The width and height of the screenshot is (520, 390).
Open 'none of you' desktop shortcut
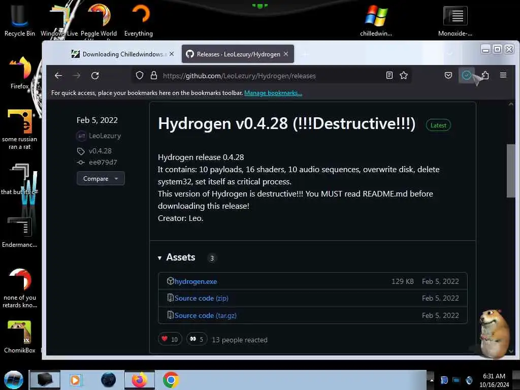(20, 288)
